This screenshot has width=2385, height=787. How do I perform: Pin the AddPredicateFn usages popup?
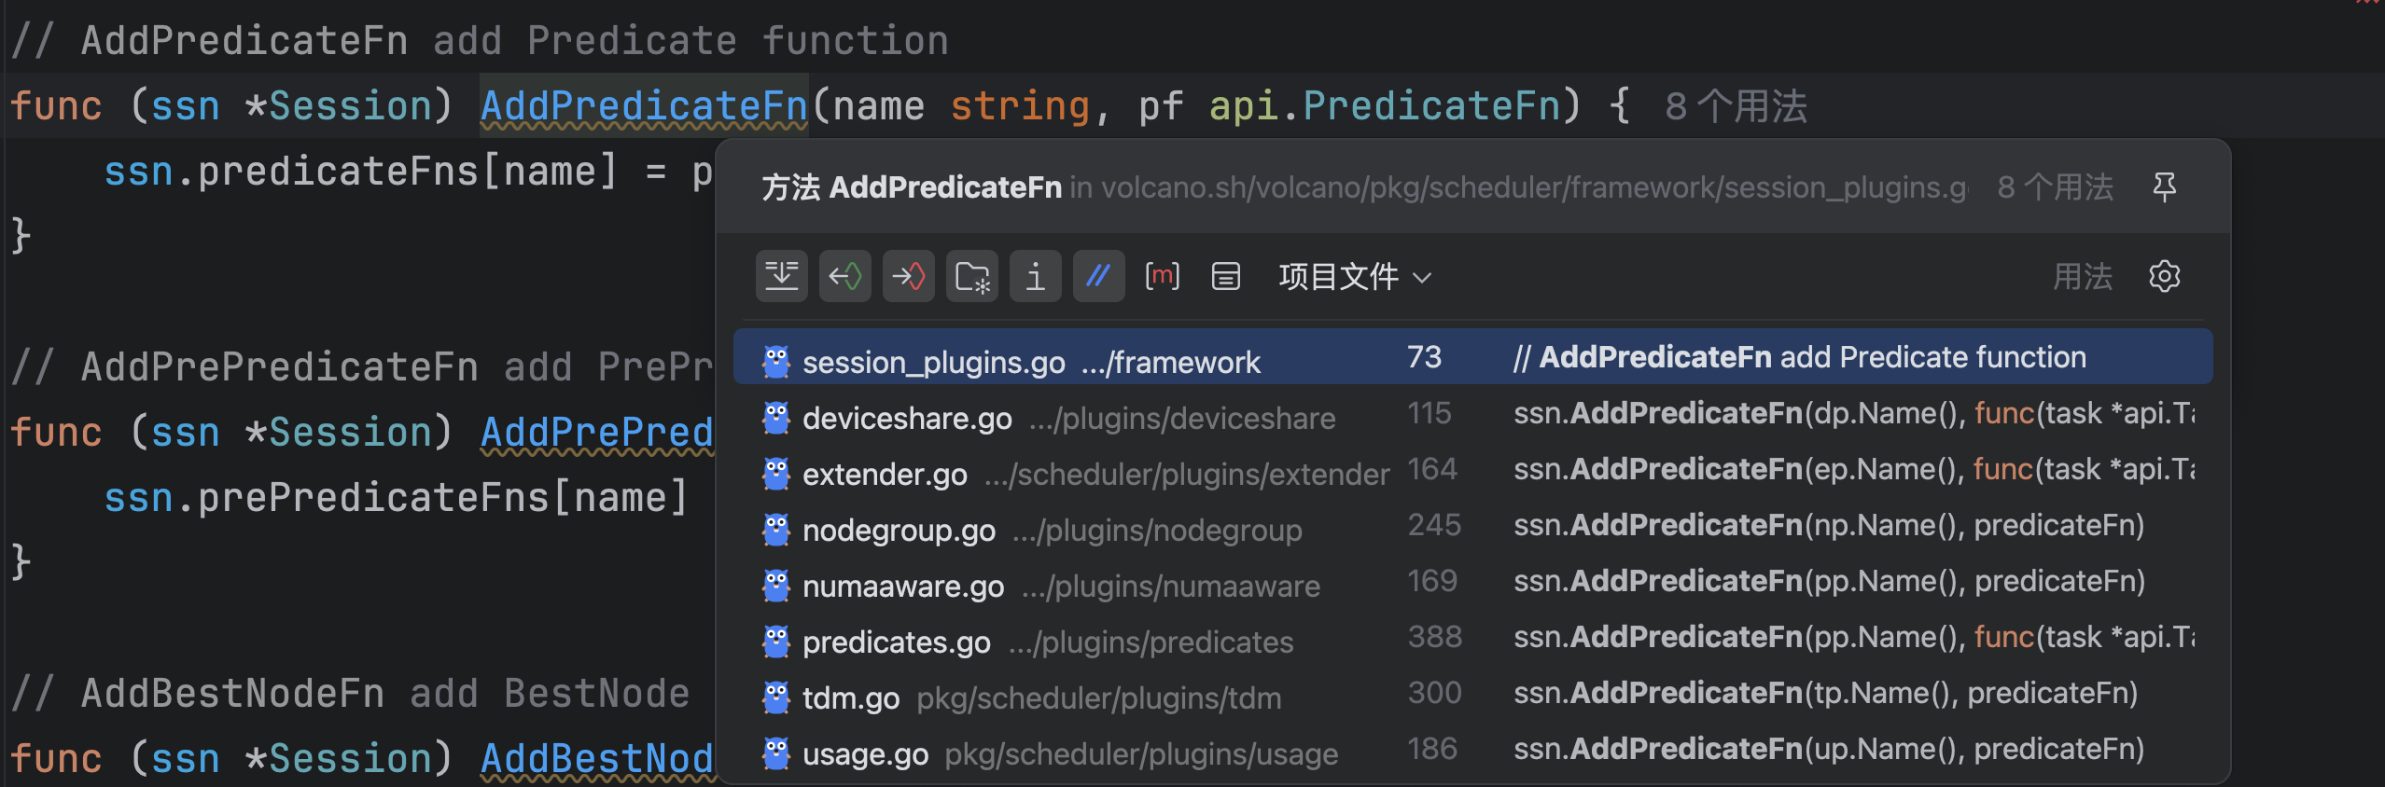tap(2164, 187)
